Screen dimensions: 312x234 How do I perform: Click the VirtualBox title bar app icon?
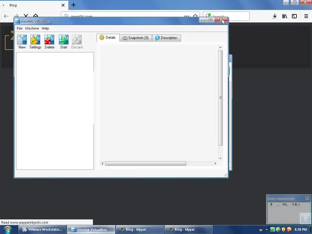(18, 21)
